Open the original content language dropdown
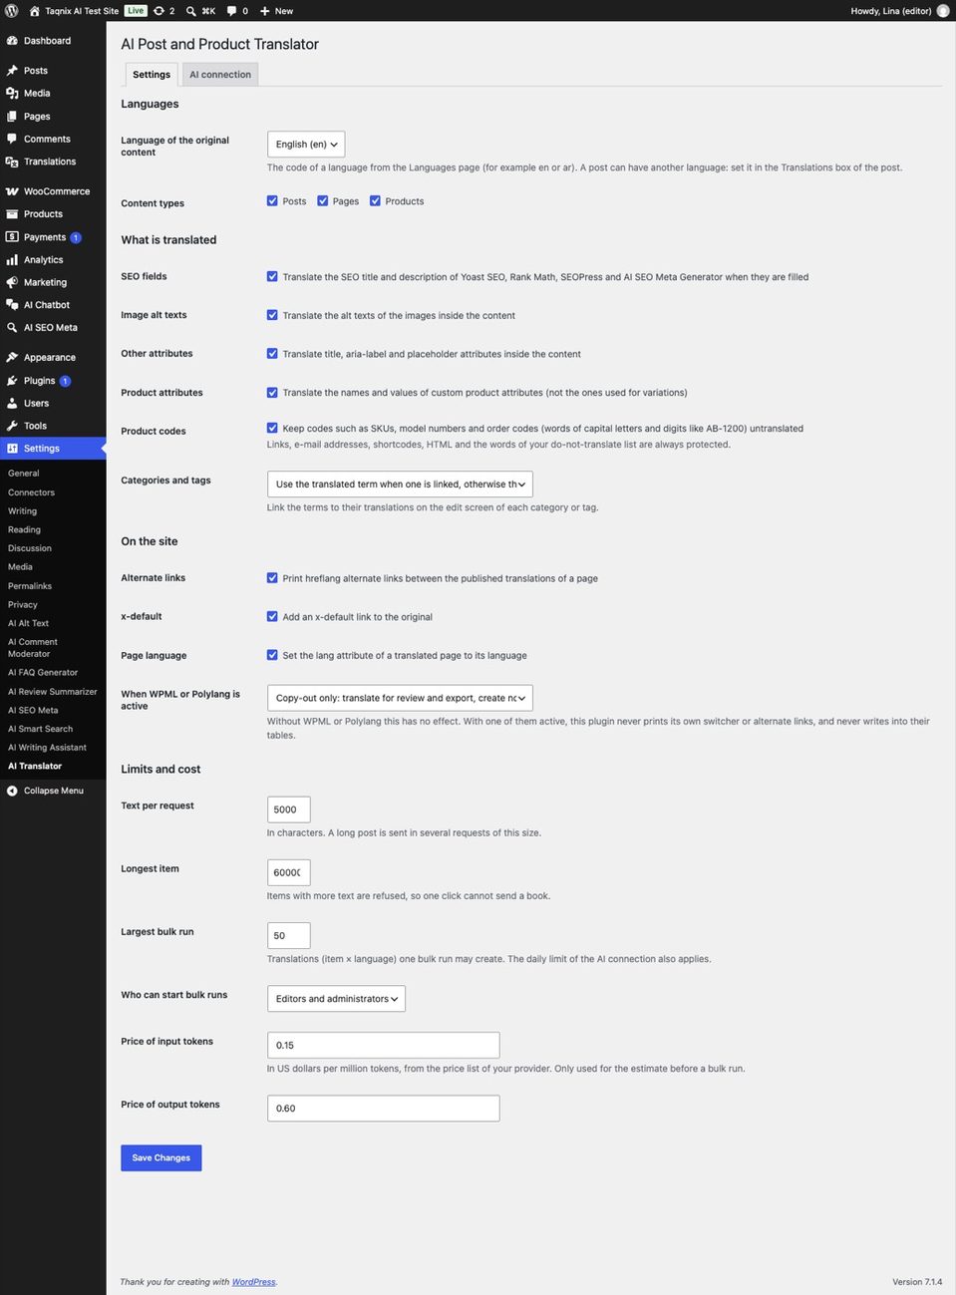 pyautogui.click(x=306, y=145)
